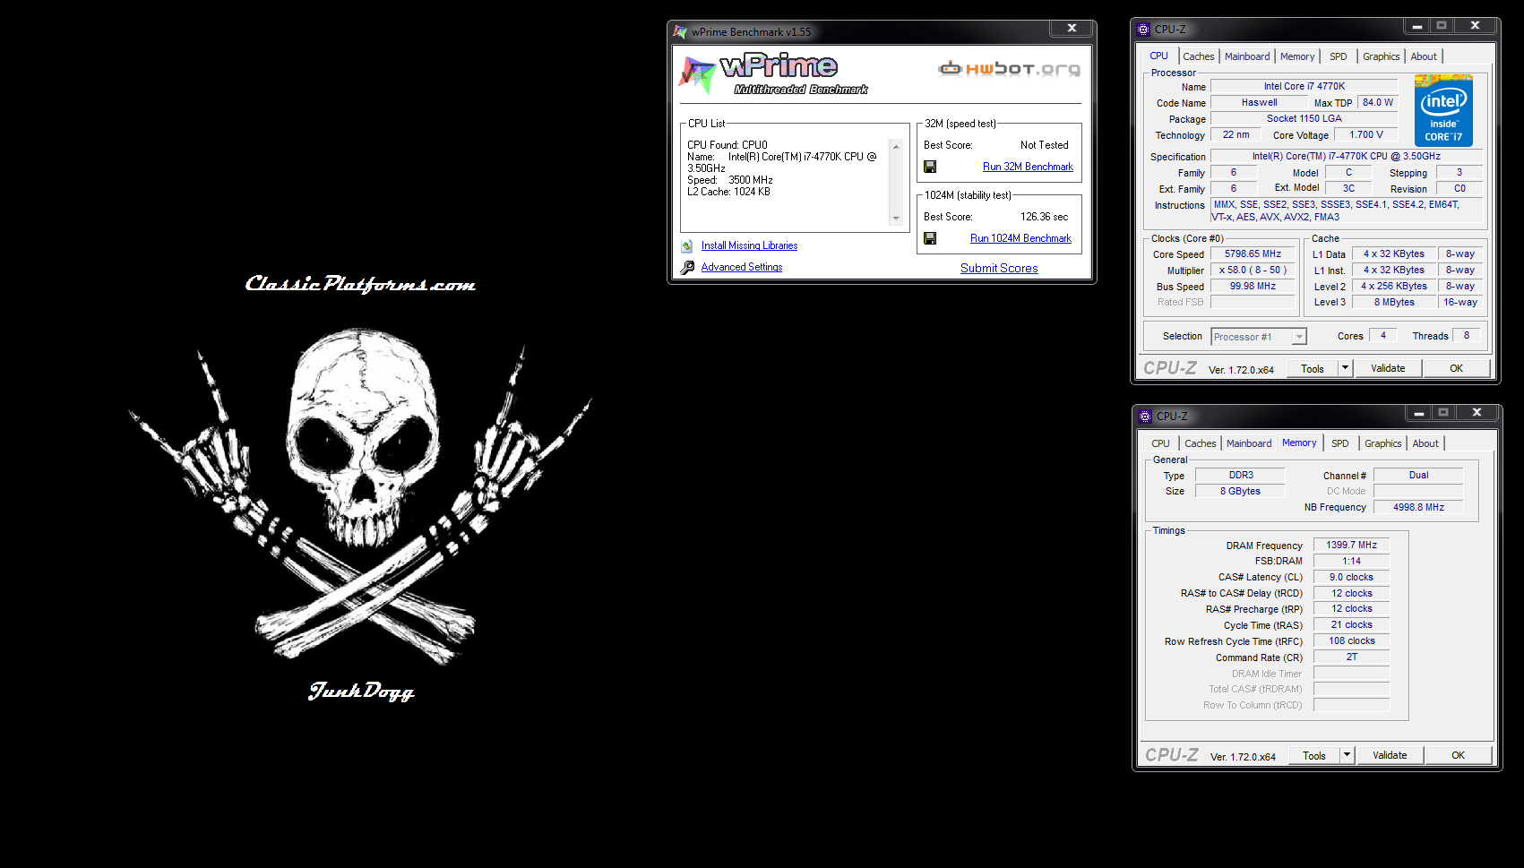Switch to Caches tab in lower CPU-Z
Image resolution: width=1524 pixels, height=868 pixels.
click(1201, 443)
